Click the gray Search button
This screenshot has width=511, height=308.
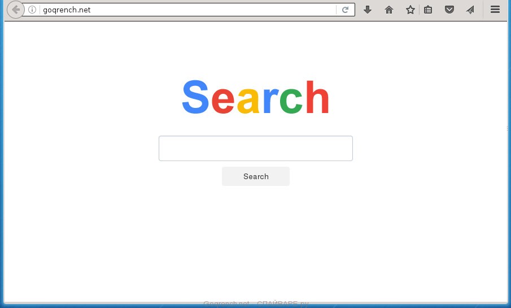tap(255, 176)
